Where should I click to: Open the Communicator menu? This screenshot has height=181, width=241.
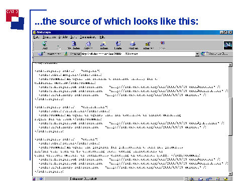(x=88, y=37)
